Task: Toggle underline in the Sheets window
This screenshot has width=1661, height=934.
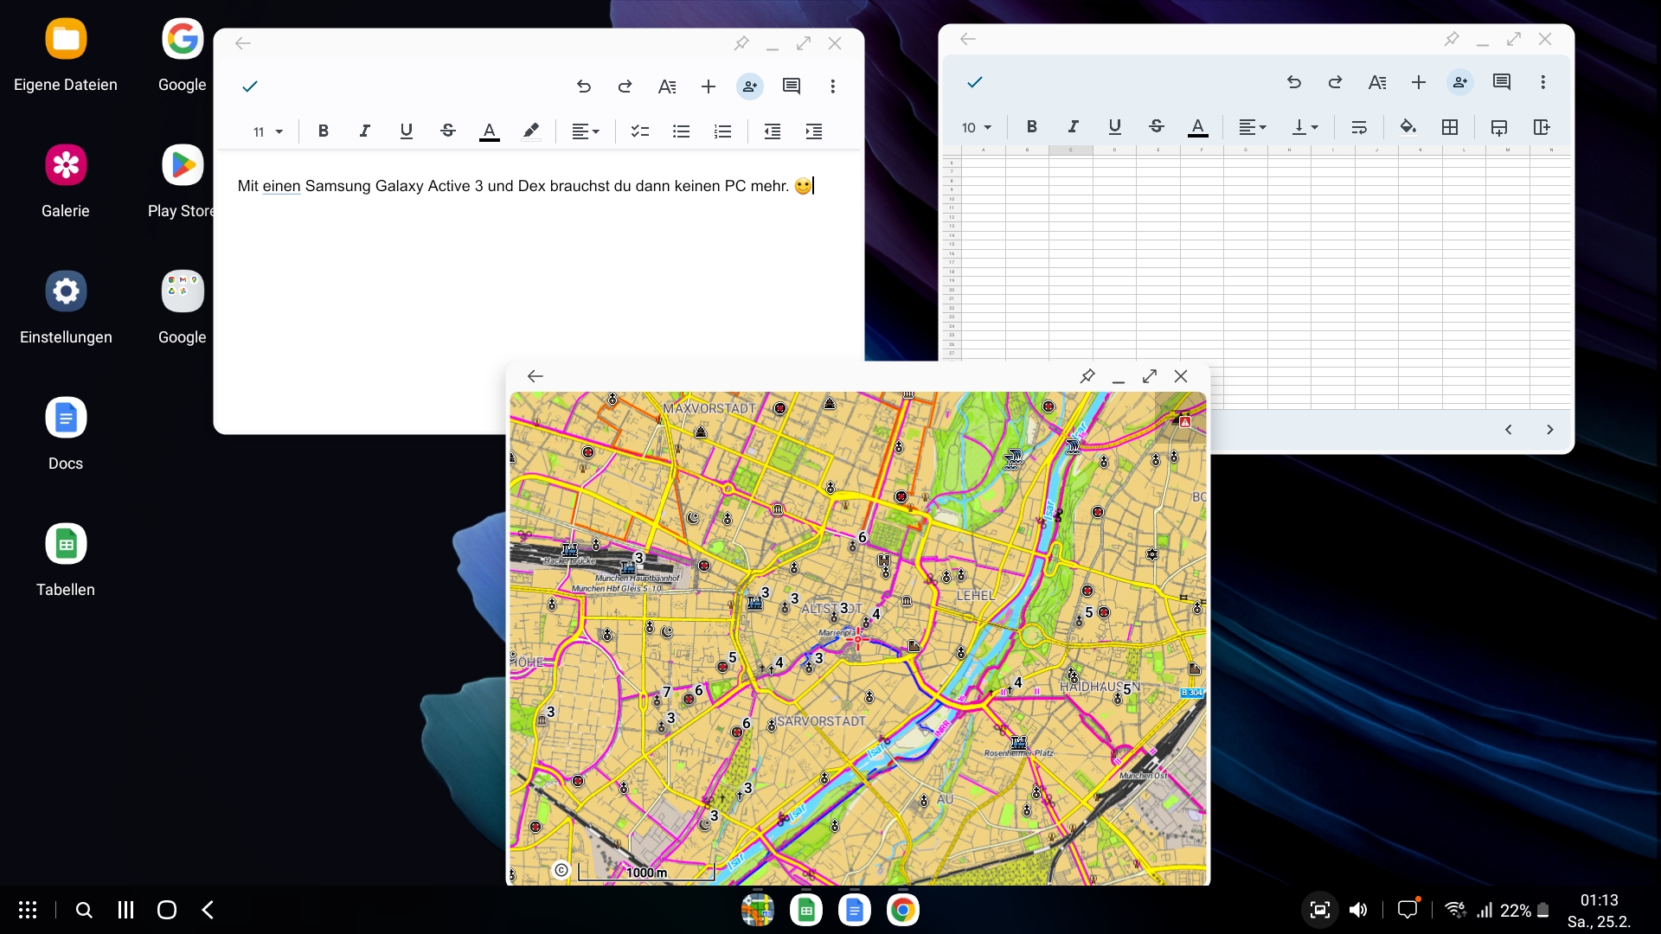Action: pyautogui.click(x=1115, y=127)
